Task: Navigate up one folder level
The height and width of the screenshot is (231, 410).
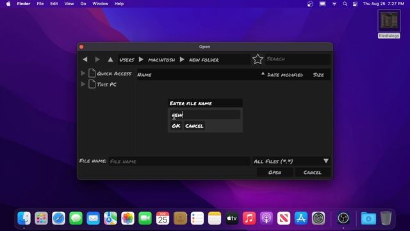Action: 110,60
